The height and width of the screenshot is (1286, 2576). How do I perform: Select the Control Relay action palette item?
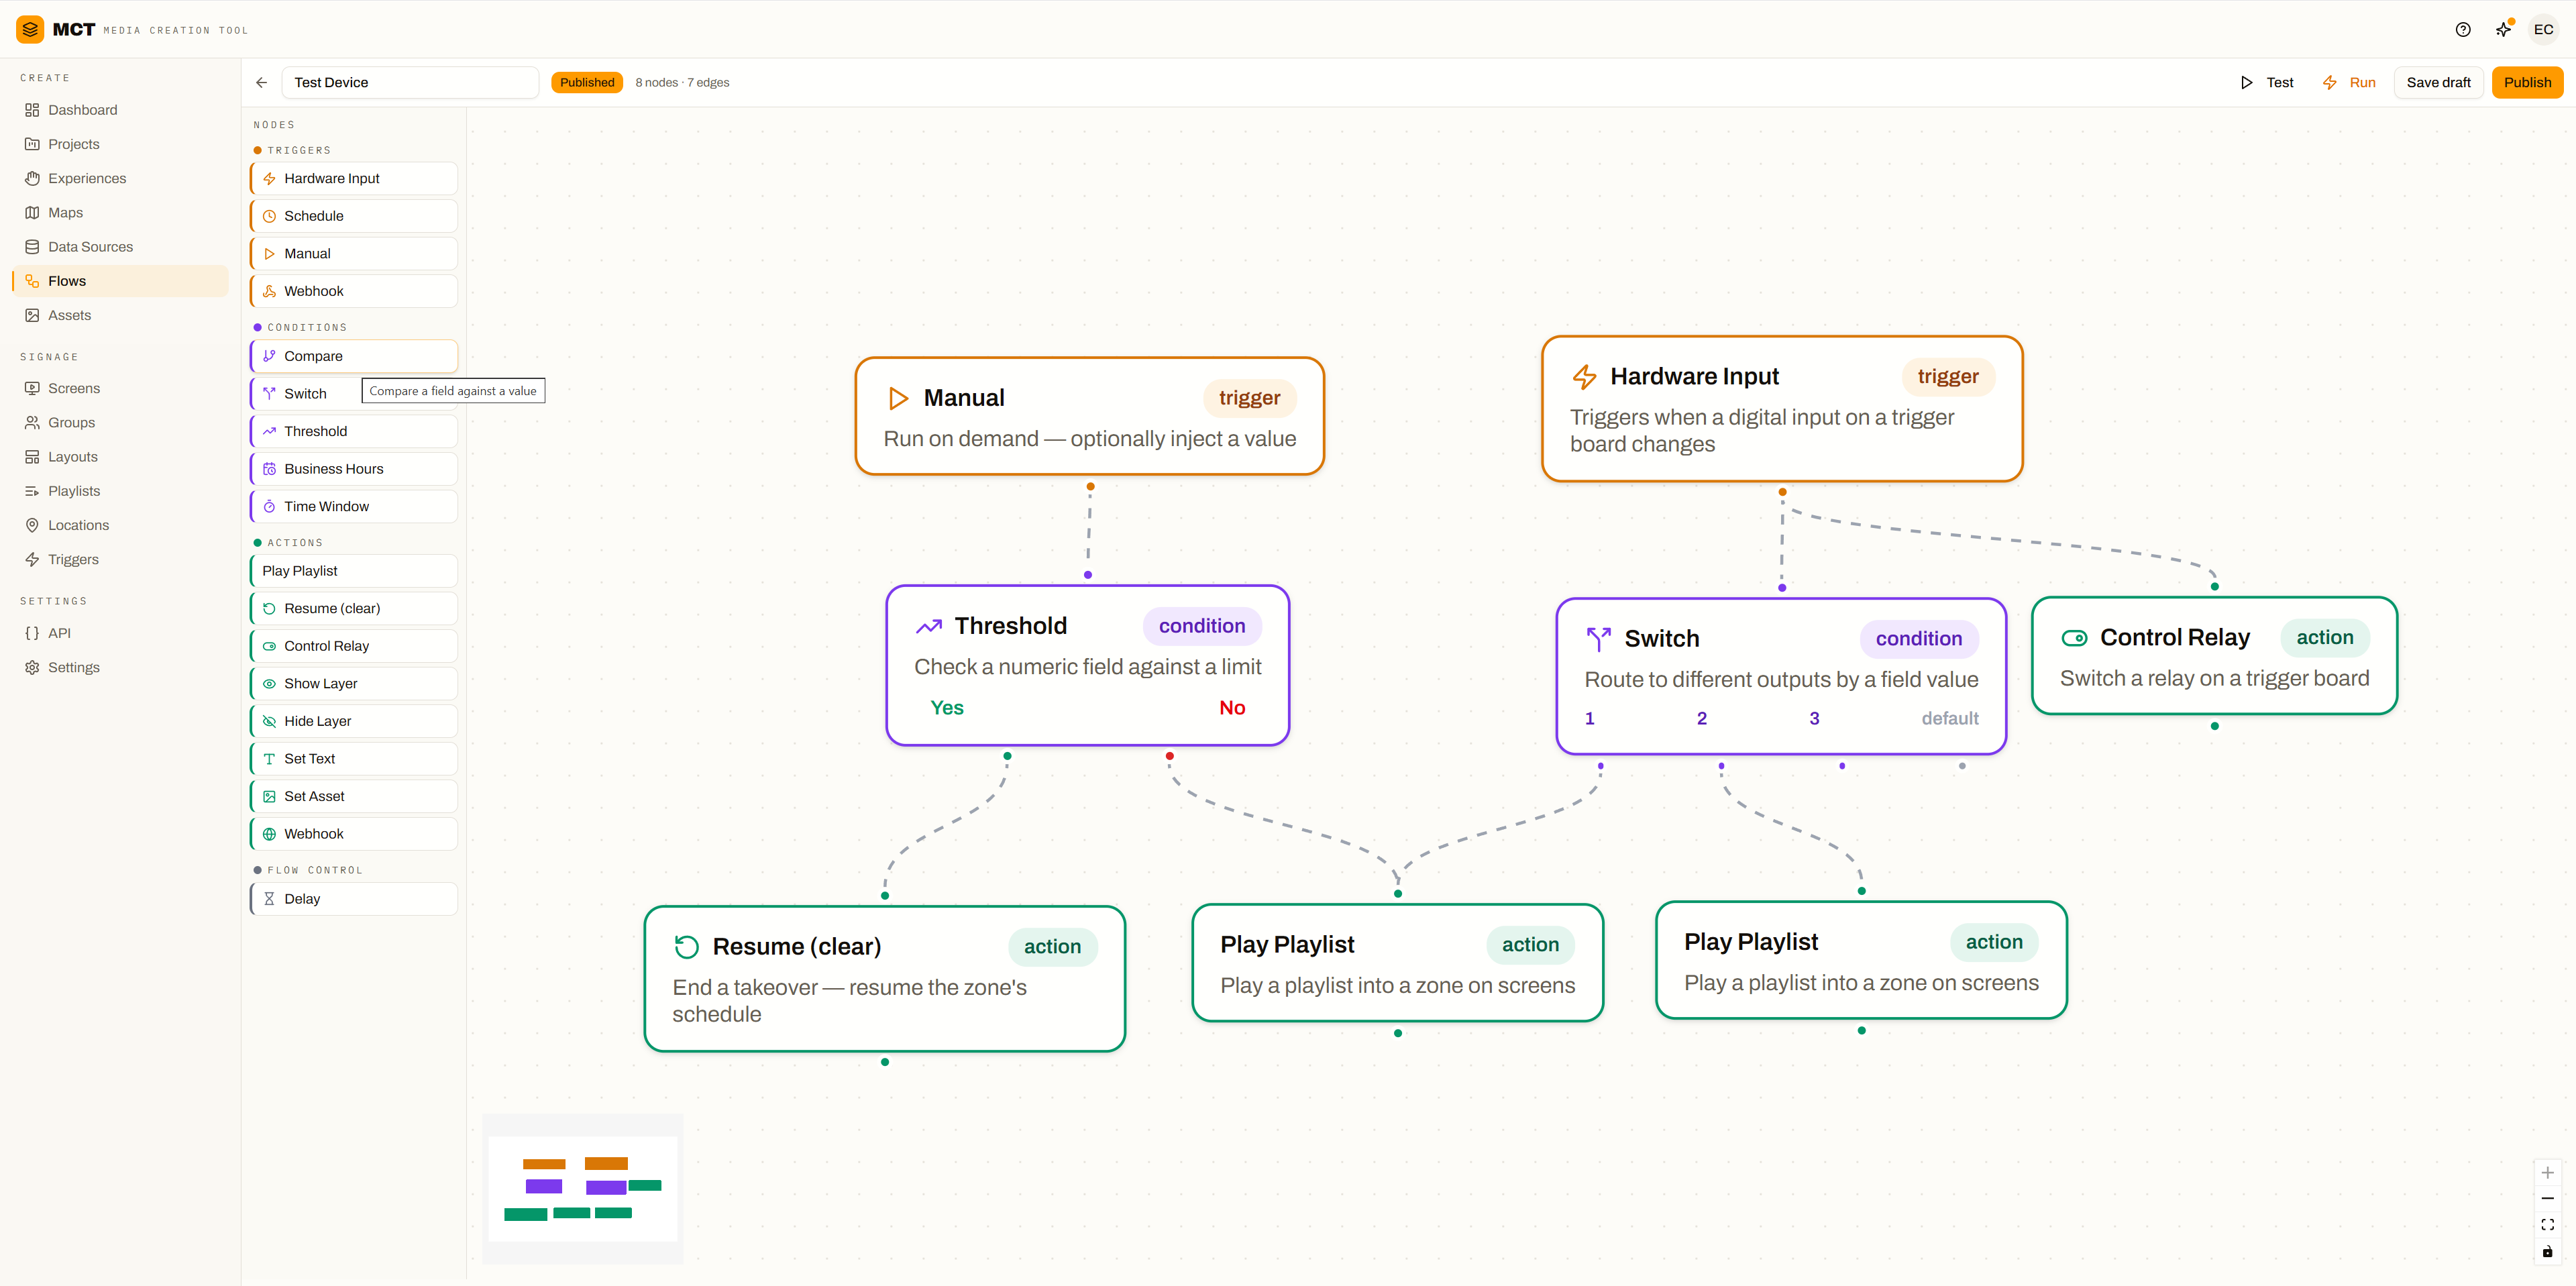click(x=354, y=646)
